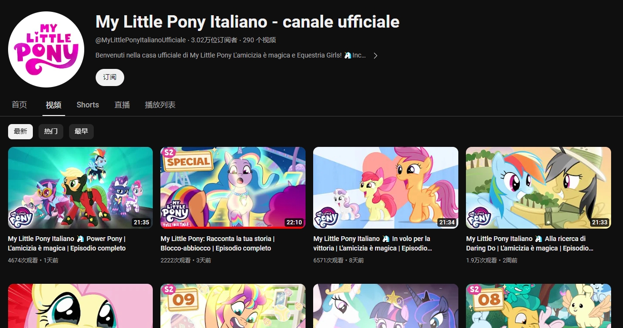623x328 pixels.
Task: Open the 直播 tab
Action: point(122,105)
